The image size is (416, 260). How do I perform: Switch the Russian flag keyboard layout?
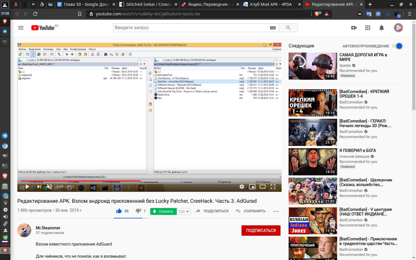click(5, 243)
